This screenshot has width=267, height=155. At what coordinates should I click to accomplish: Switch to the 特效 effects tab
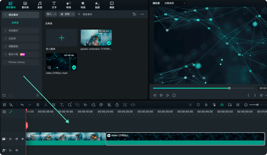click(83, 5)
